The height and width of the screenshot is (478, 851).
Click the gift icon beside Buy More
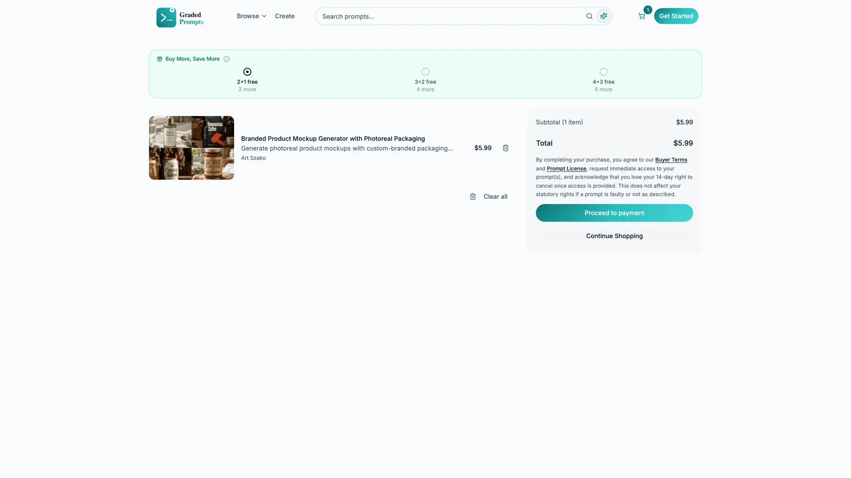point(160,59)
